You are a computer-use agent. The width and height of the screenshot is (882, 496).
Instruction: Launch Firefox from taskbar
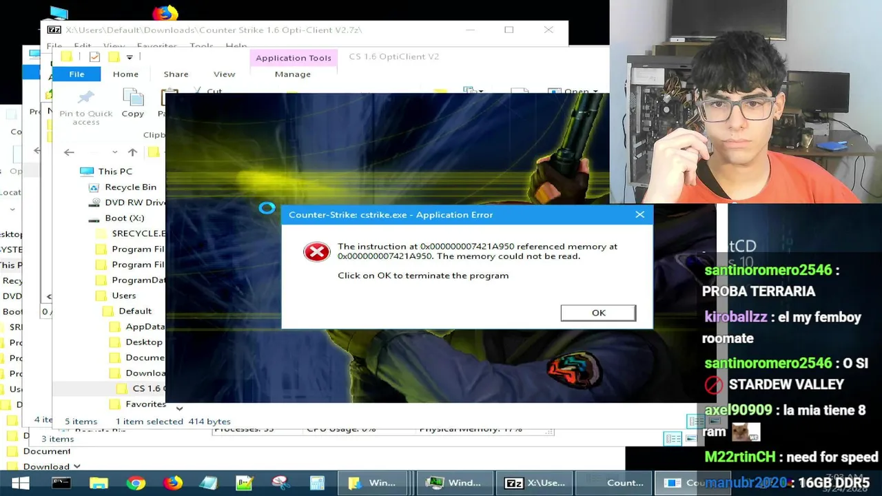[x=173, y=483]
